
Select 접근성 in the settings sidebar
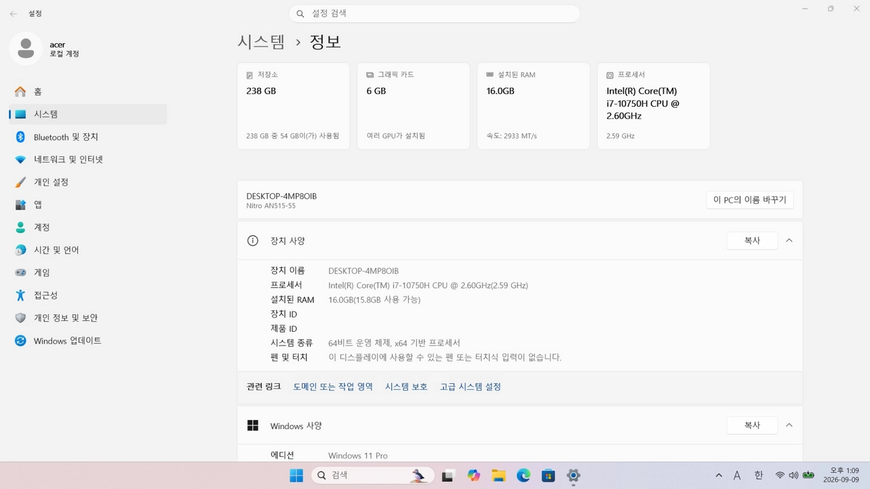pyautogui.click(x=88, y=295)
